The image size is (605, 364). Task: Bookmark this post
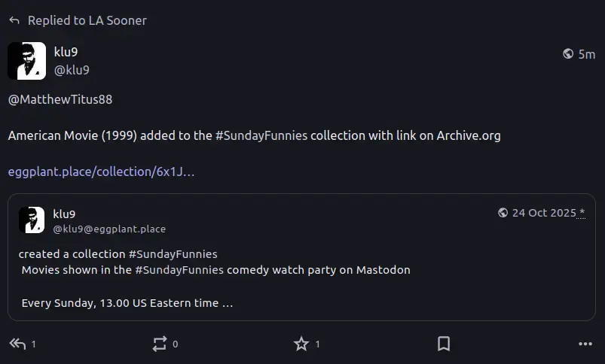tap(444, 344)
